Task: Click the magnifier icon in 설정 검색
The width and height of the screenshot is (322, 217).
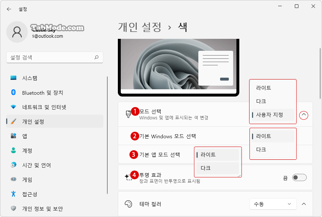Action: (96, 57)
